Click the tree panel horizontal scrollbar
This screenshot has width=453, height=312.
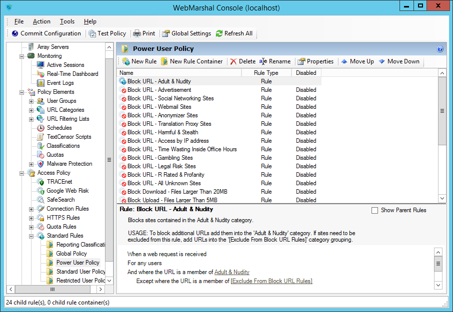click(x=52, y=289)
